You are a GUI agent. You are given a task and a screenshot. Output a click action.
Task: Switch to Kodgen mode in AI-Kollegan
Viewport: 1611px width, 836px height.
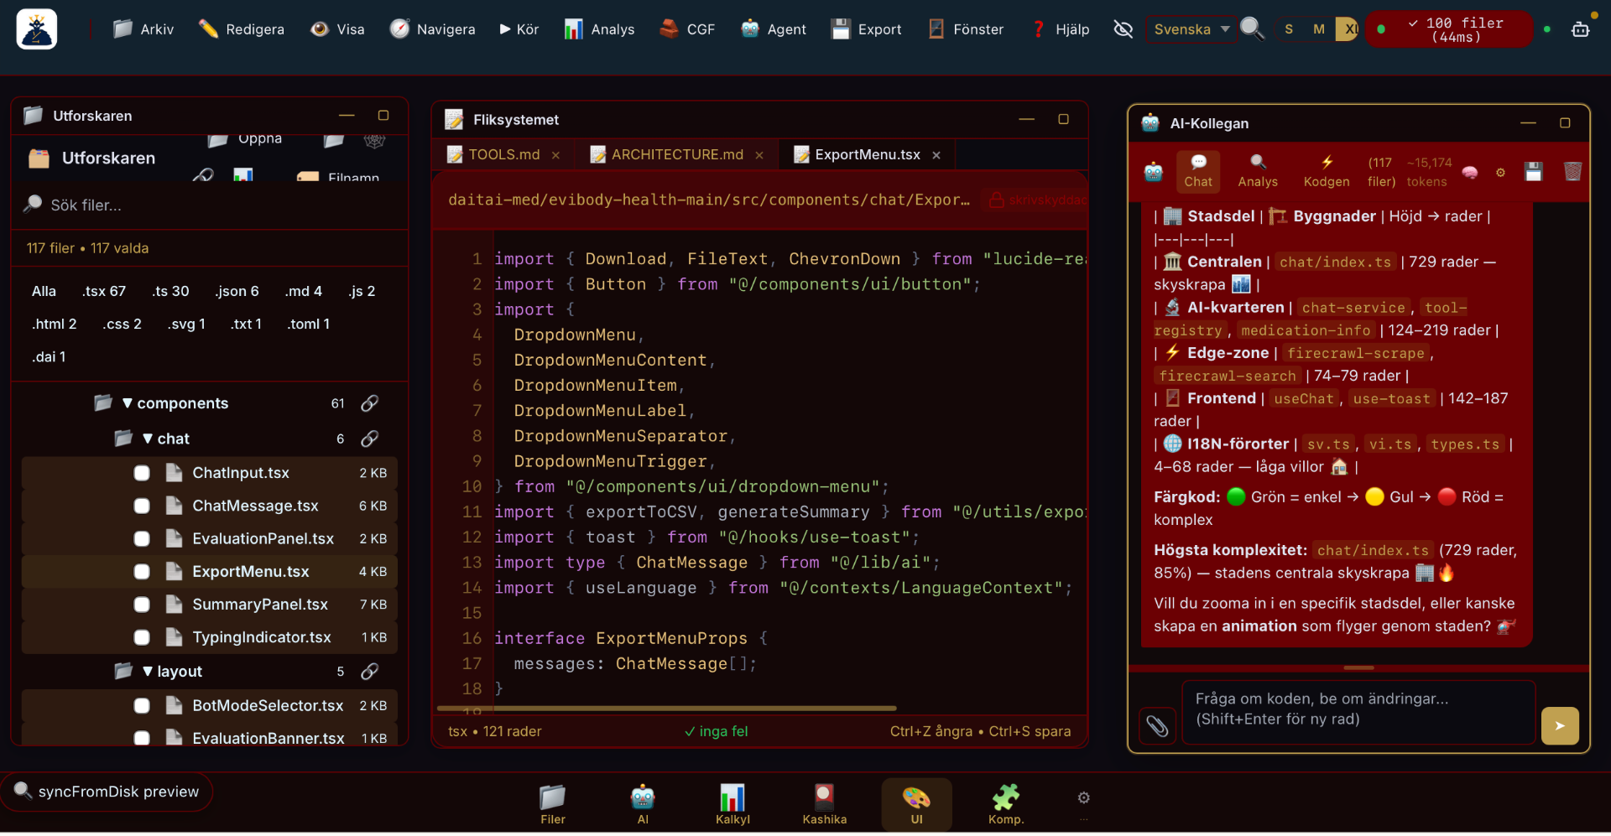(1327, 172)
